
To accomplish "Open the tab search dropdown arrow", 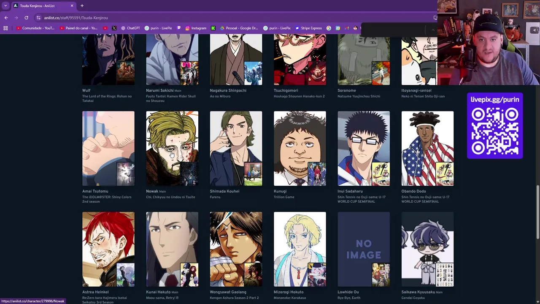I will click(5, 6).
